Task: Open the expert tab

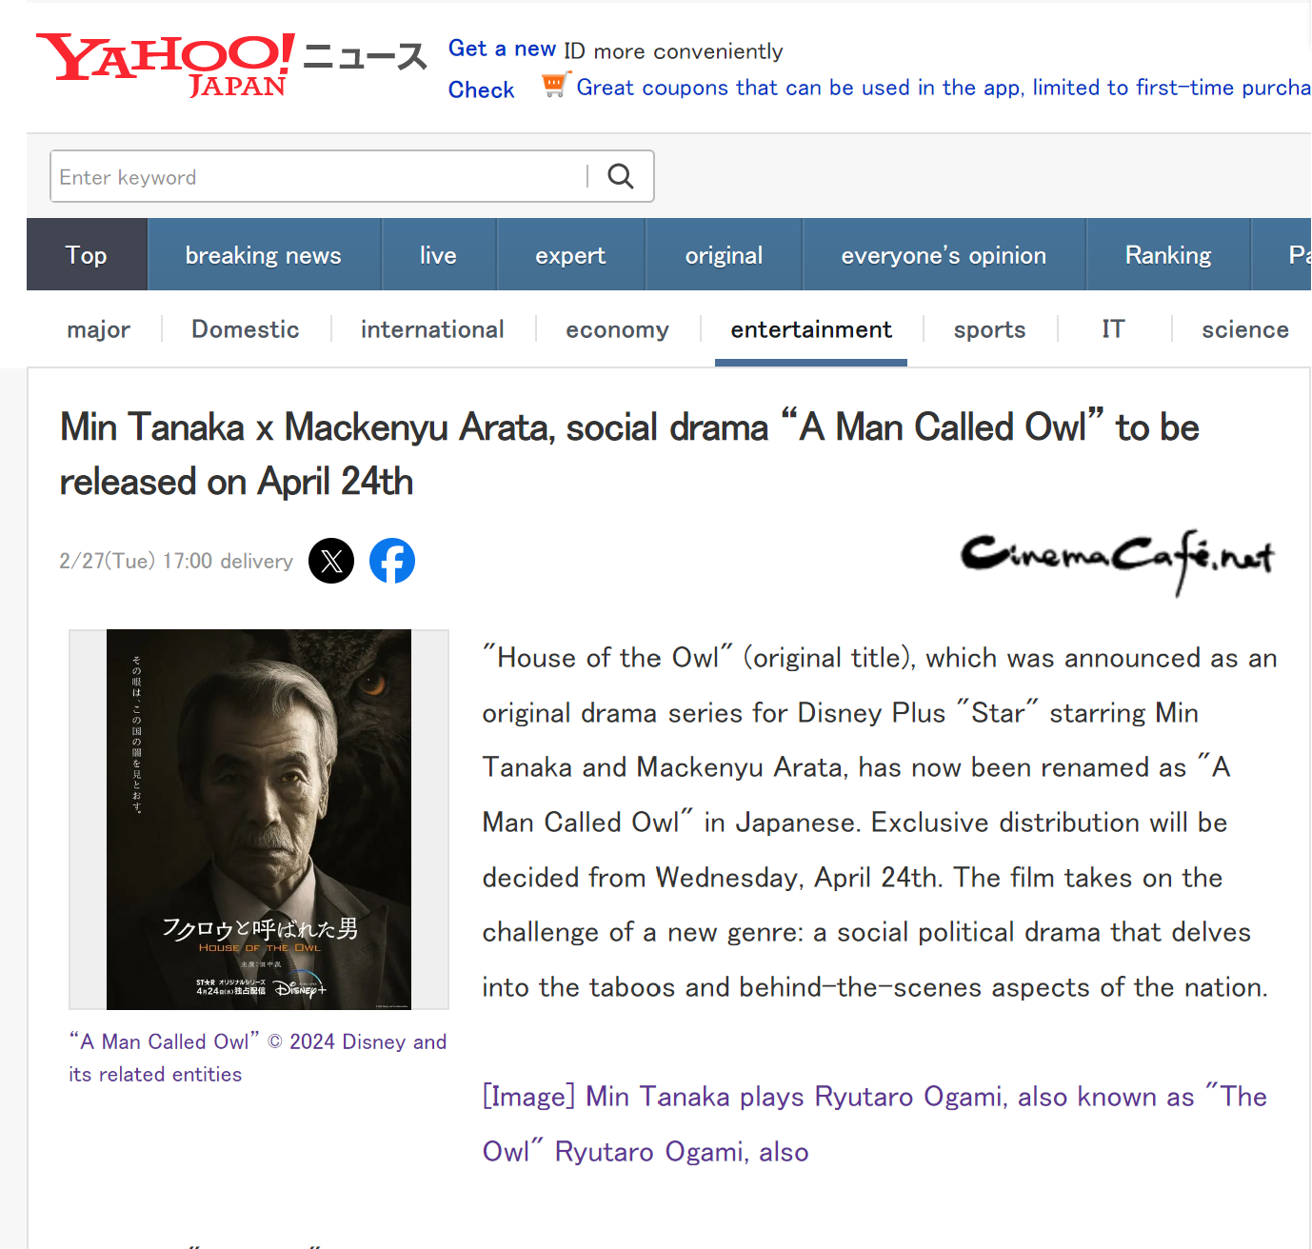Action: [570, 255]
